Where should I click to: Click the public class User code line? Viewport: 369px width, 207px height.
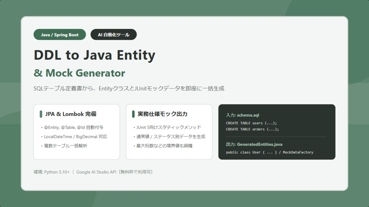tap(270, 152)
